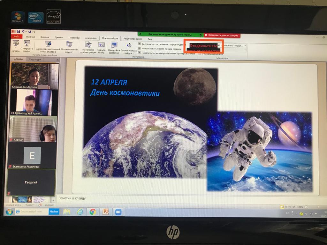Switch to the Переходы tab
Image resolution: width=327 pixels, height=245 pixels.
74,38
